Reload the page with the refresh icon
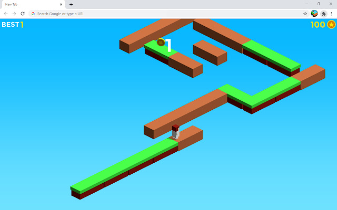The width and height of the screenshot is (337, 210). 23,14
